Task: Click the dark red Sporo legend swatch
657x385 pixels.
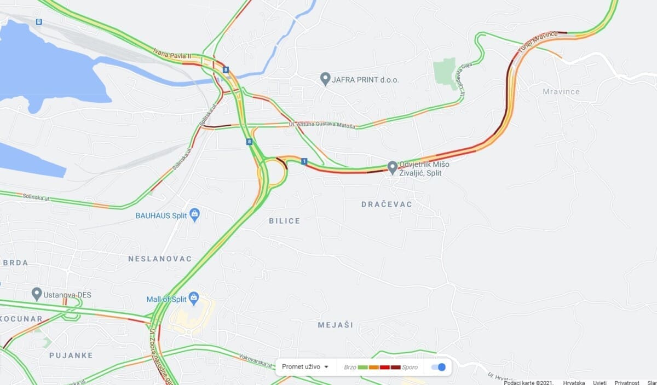Action: pos(395,367)
